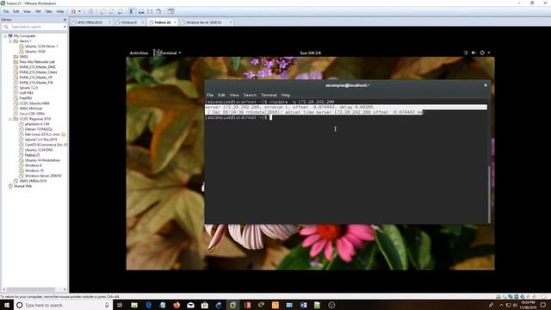Click the library horizontal scrollbar
Viewport: 551px width, 310px height.
(x=32, y=289)
